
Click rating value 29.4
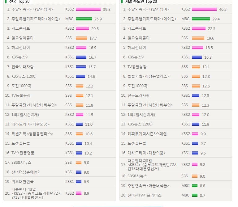click(216, 19)
